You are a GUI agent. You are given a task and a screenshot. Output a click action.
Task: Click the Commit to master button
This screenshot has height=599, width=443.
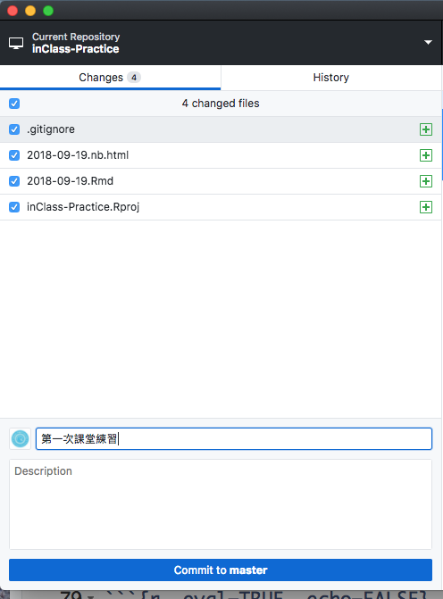(x=221, y=570)
